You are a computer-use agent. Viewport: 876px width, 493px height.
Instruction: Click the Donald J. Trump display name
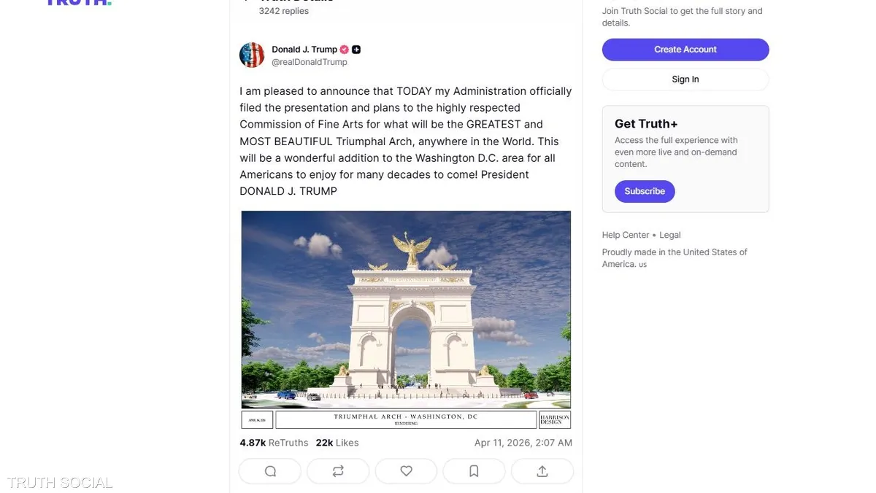(x=304, y=50)
